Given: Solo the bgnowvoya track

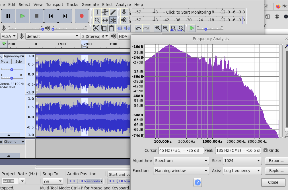Looking at the screenshot, I should pyautogui.click(x=18, y=62).
